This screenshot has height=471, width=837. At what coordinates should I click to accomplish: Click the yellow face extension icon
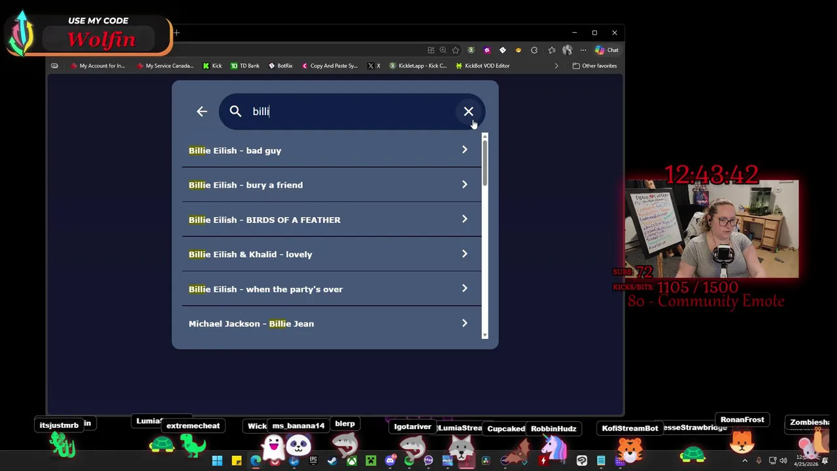coord(519,50)
